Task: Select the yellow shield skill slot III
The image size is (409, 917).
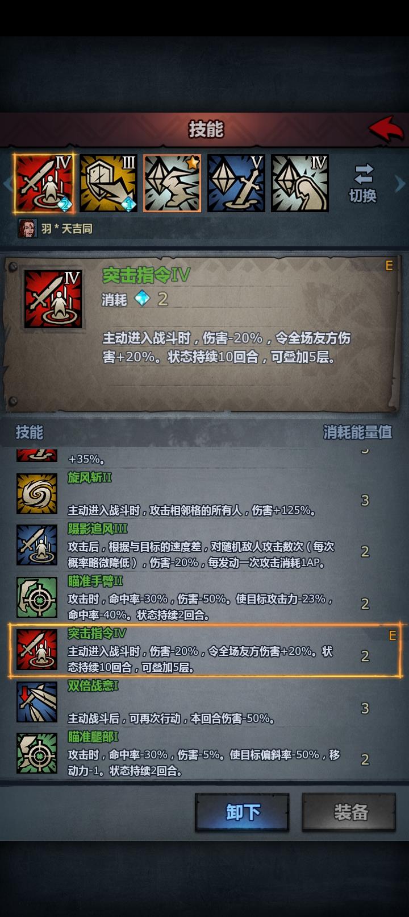Action: (x=108, y=183)
